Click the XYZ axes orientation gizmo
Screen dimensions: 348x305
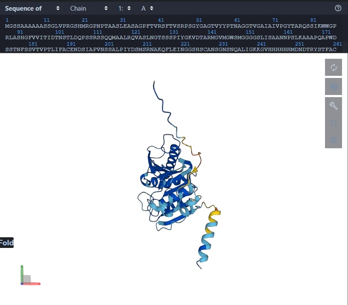click(30, 275)
